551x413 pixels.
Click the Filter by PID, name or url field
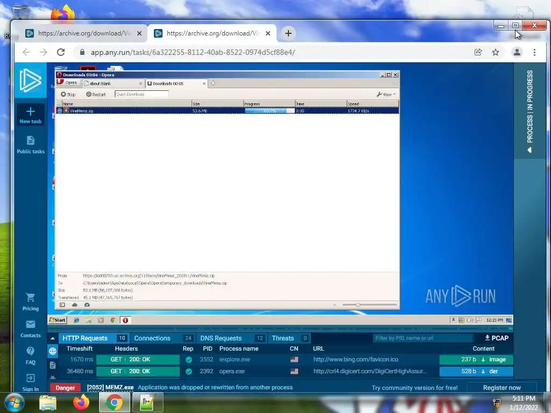(x=423, y=338)
